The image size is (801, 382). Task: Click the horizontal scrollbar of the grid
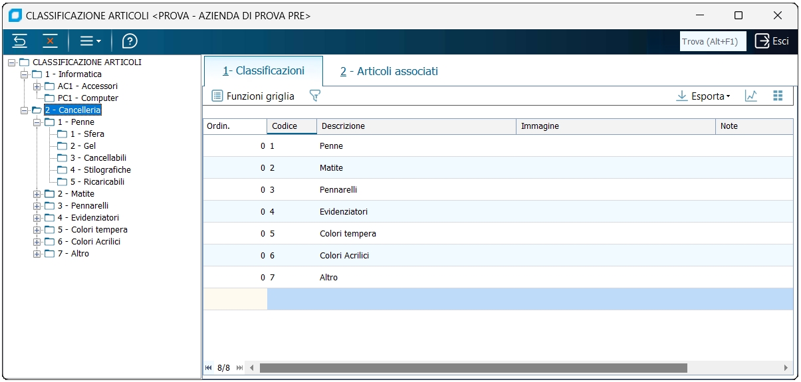(x=473, y=367)
